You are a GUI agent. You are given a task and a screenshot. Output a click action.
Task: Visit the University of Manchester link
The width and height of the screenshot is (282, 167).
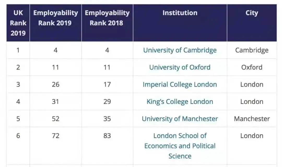pos(180,119)
